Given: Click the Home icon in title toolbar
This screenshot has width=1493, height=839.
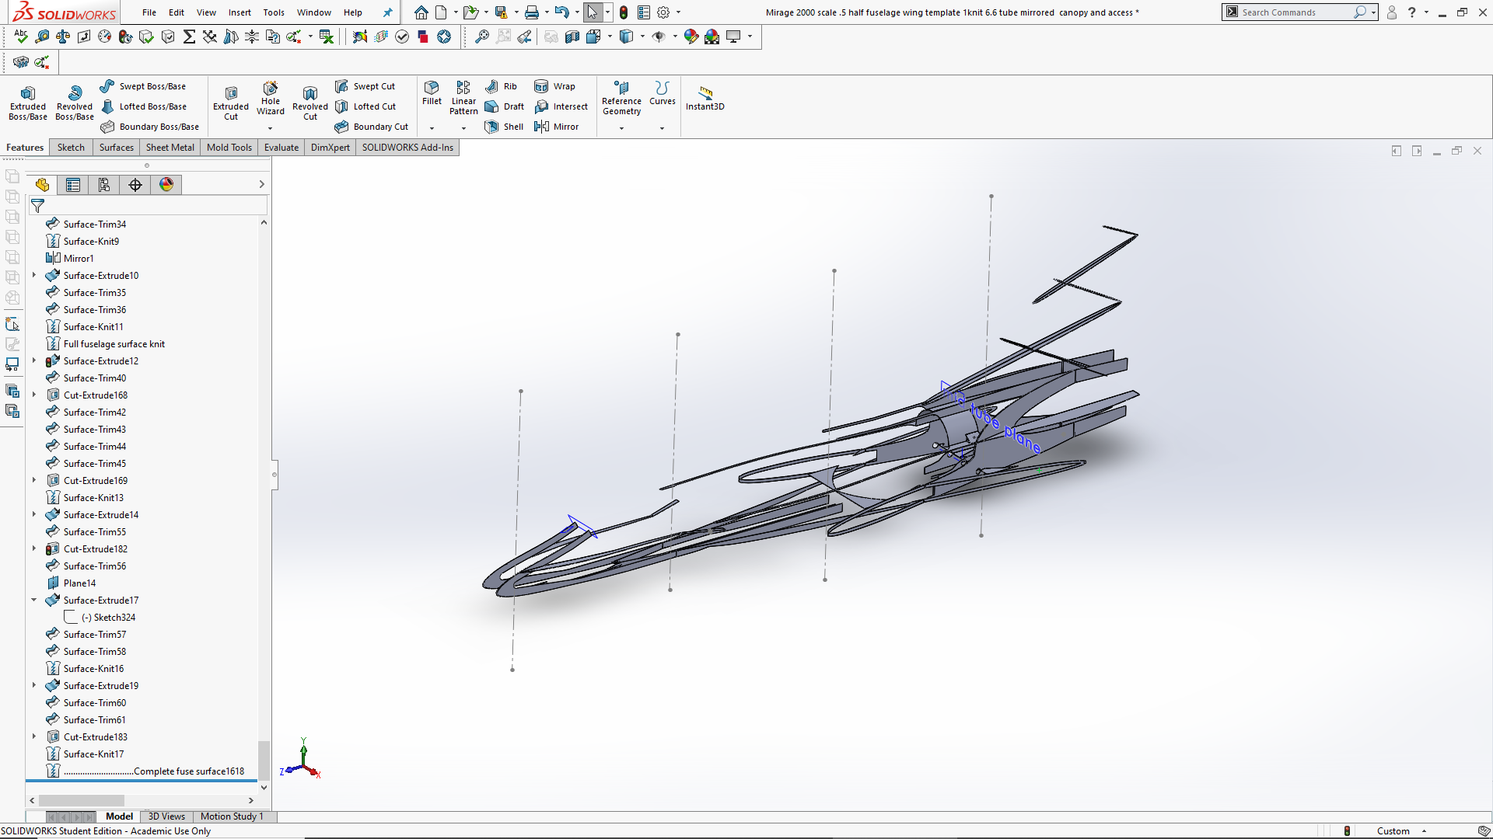Looking at the screenshot, I should [421, 12].
